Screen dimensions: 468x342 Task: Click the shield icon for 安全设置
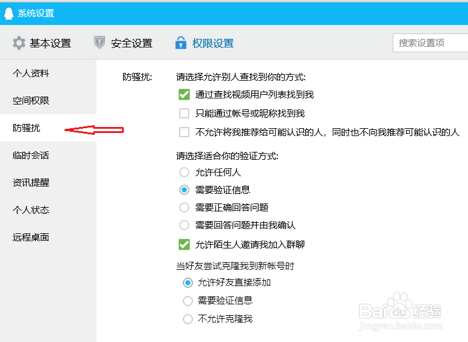[100, 43]
